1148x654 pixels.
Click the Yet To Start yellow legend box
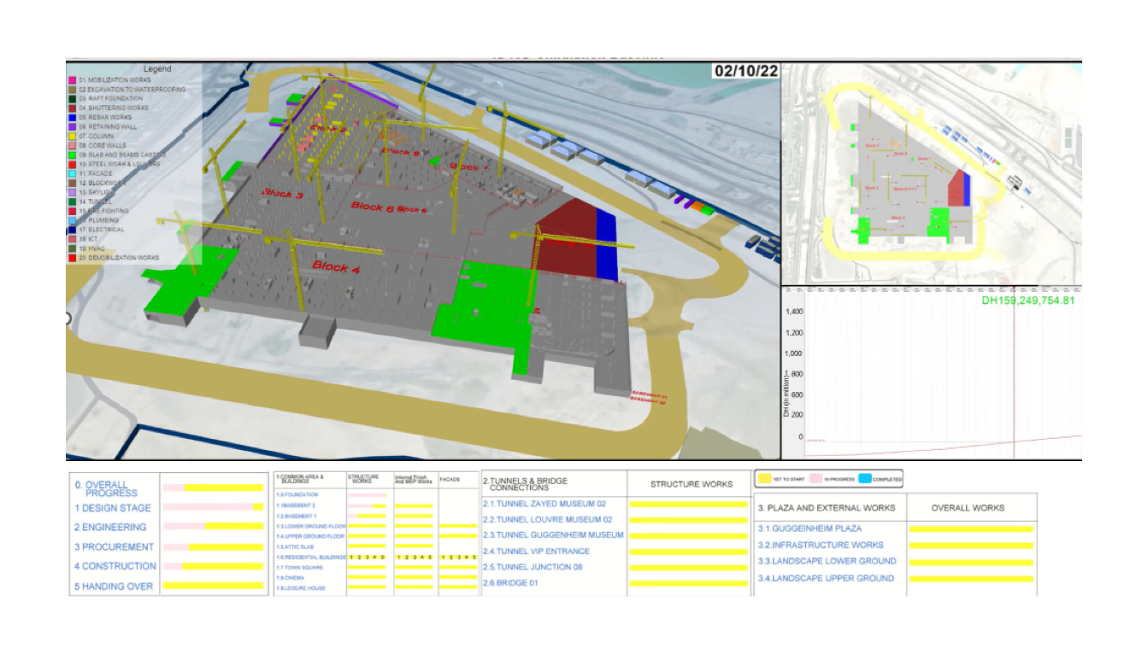(765, 479)
